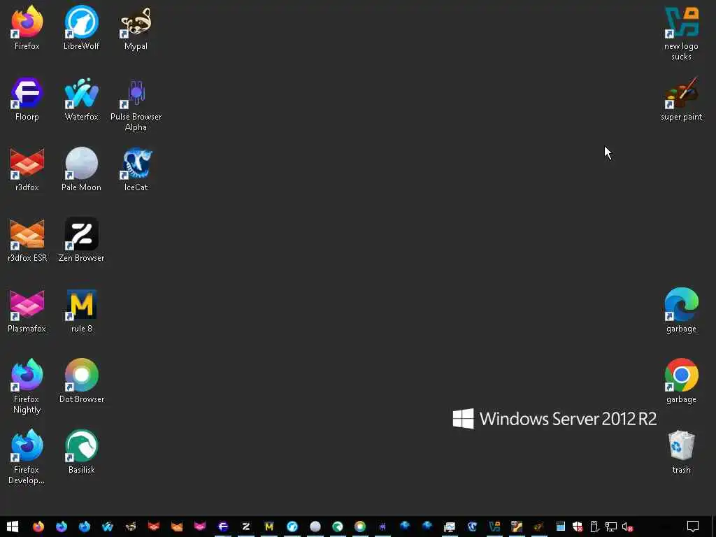The image size is (716, 537).
Task: Click the teal VB logo taskbar icon
Action: (x=494, y=527)
